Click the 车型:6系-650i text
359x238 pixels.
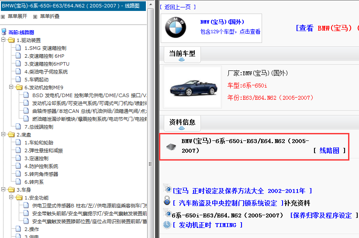pos(247,85)
